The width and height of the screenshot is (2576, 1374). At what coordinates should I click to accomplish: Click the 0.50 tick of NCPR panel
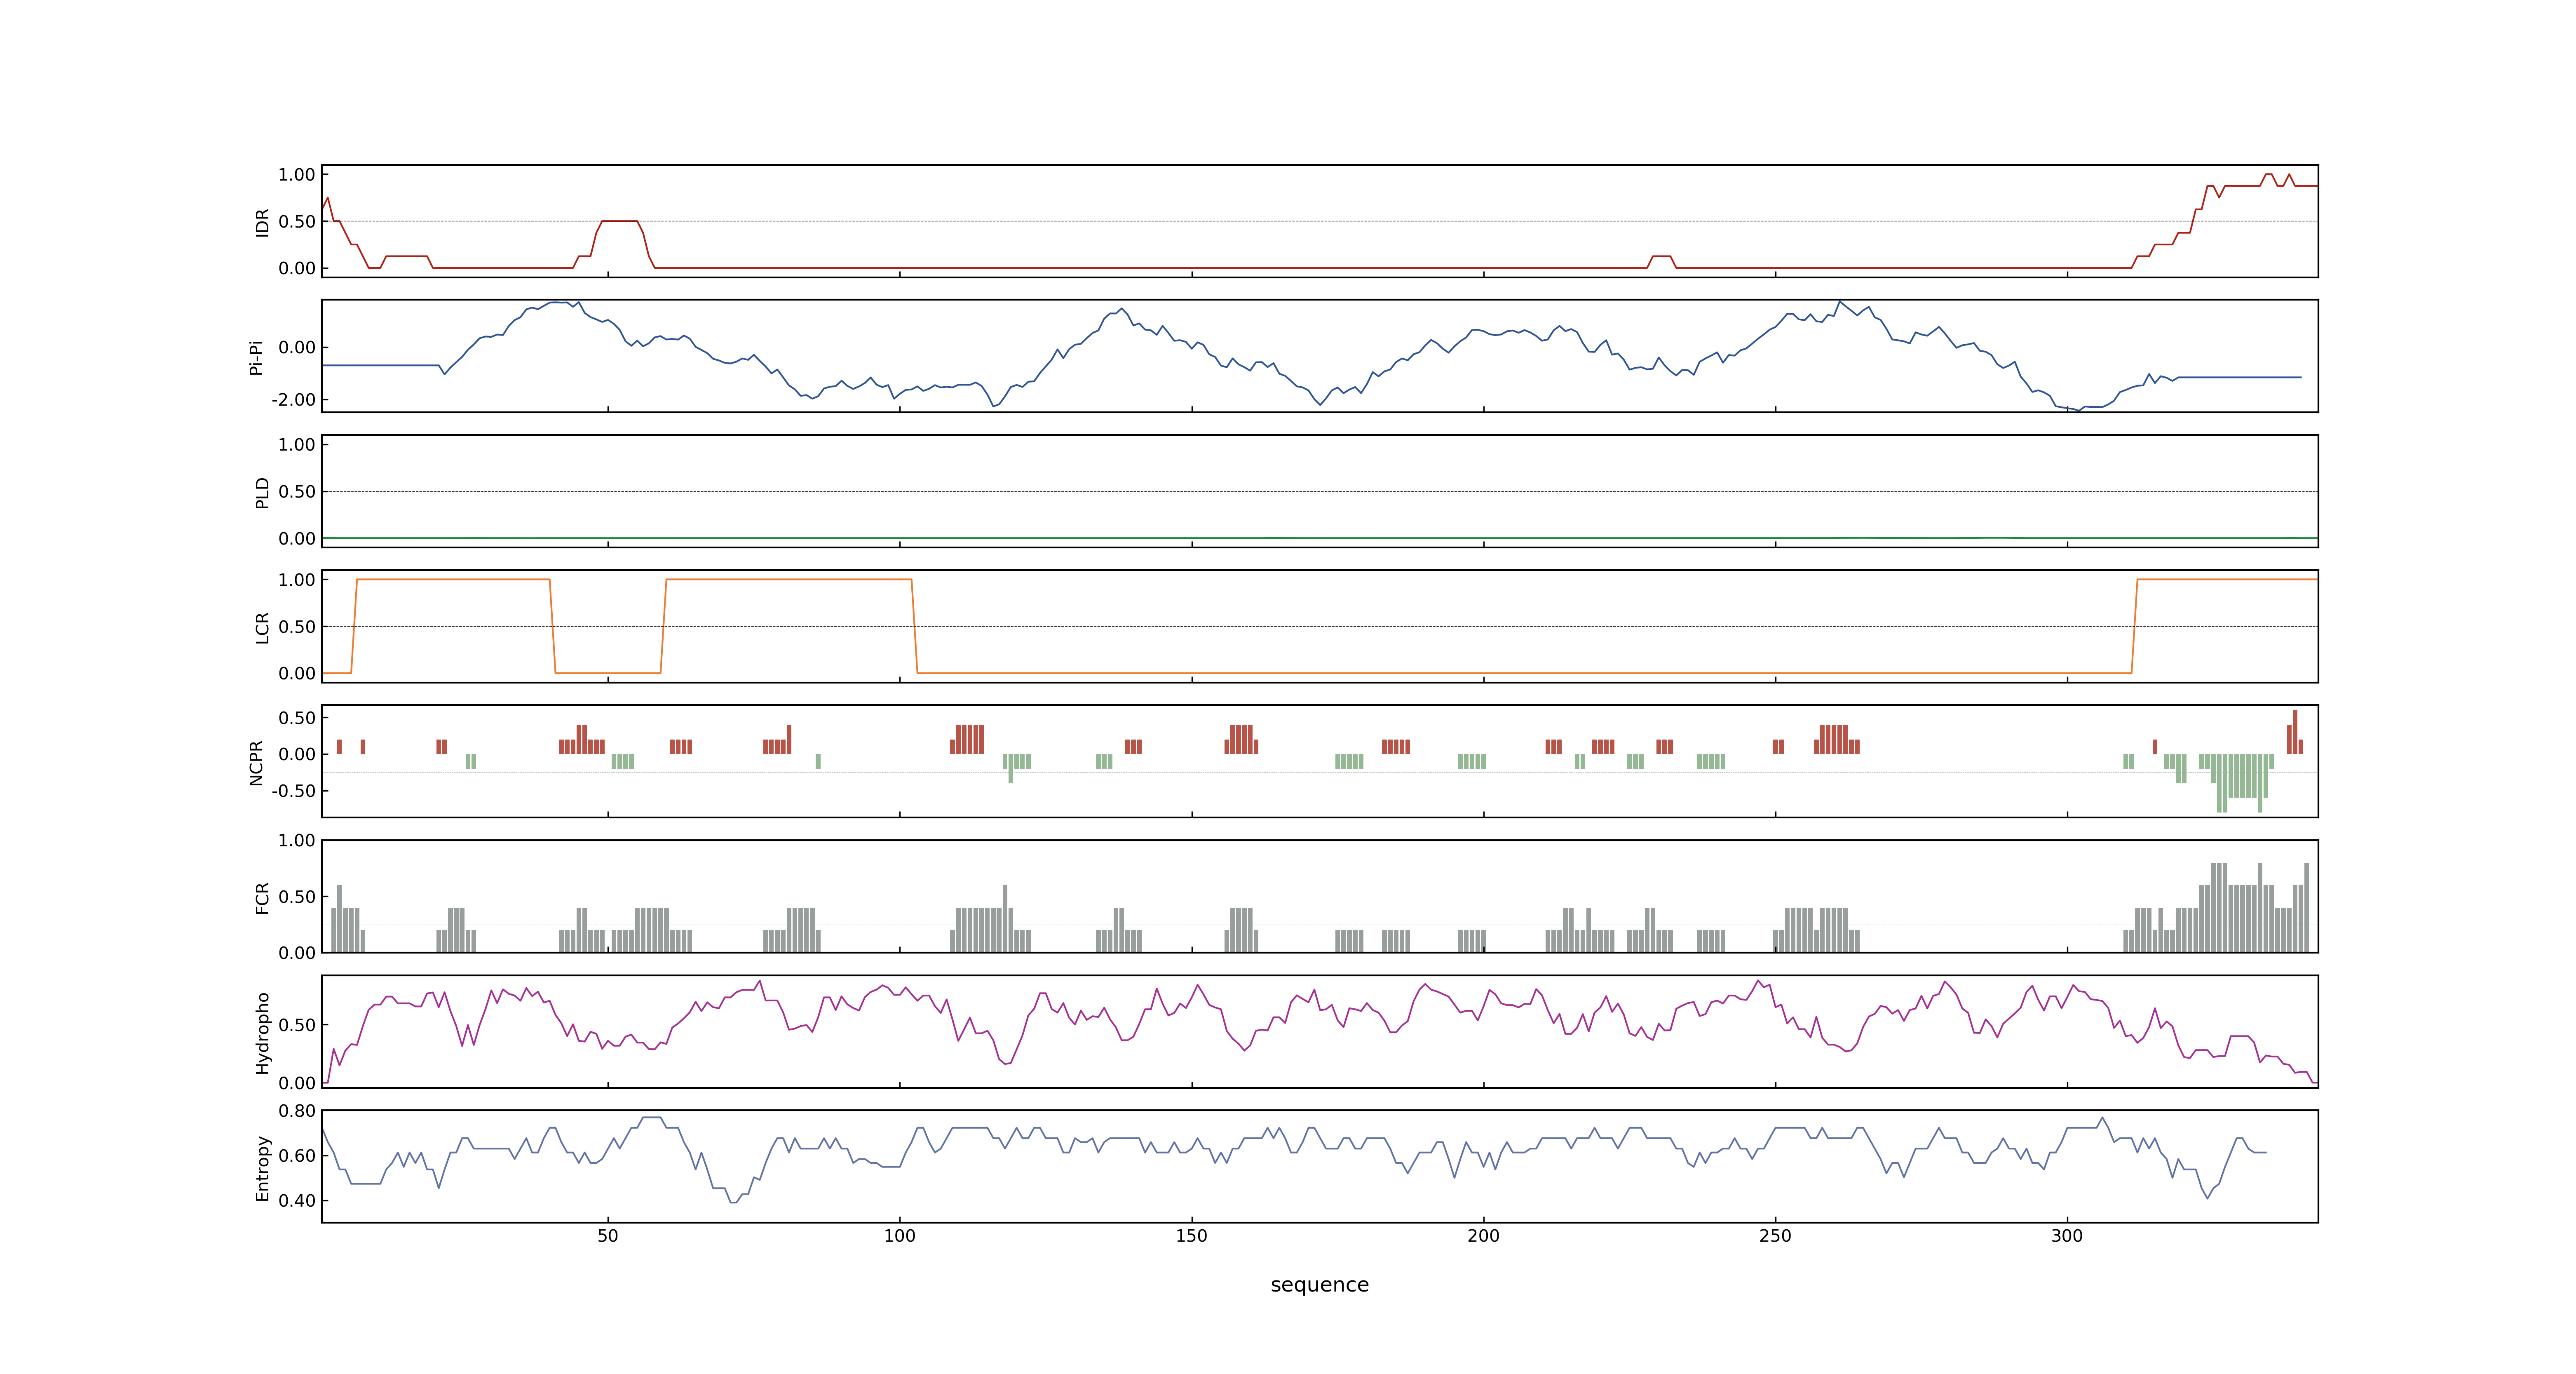(297, 718)
